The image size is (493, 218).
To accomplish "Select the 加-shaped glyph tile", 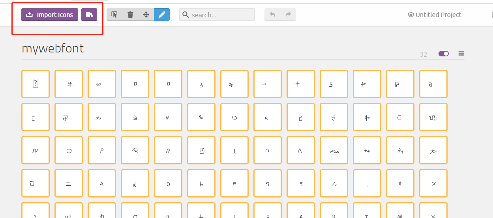I will 102,84.
